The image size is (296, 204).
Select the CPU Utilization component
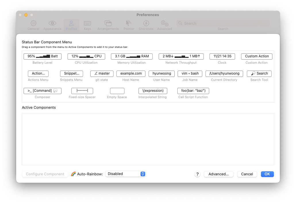(x=86, y=56)
